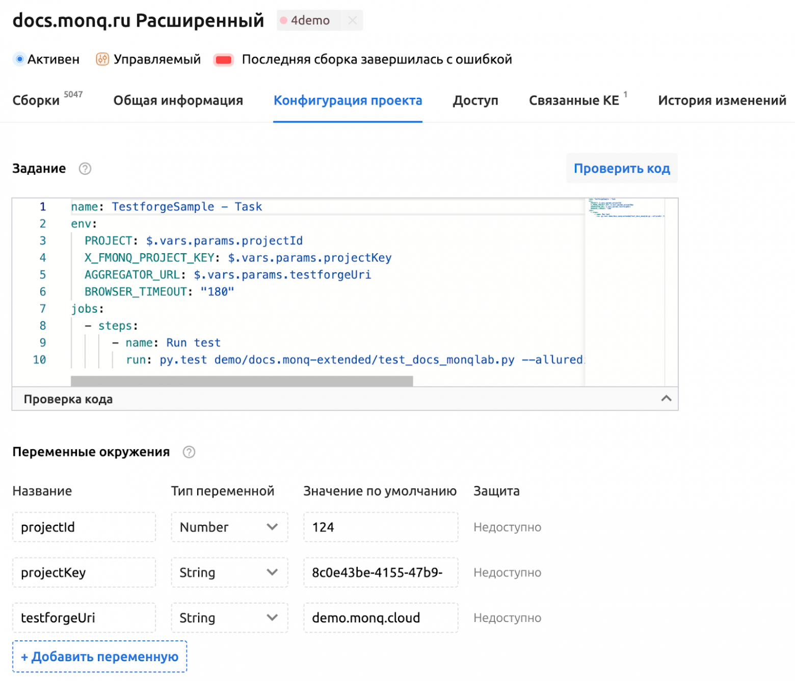
Task: View the История изменений tab
Action: pyautogui.click(x=722, y=100)
